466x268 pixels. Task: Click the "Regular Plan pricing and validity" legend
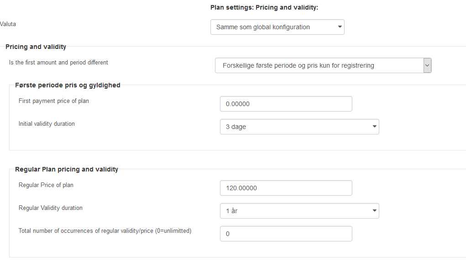67,169
